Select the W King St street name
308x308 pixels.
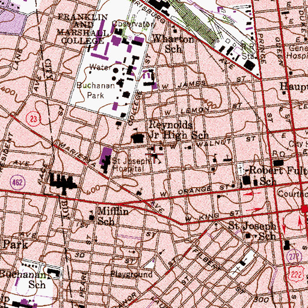(212, 215)
